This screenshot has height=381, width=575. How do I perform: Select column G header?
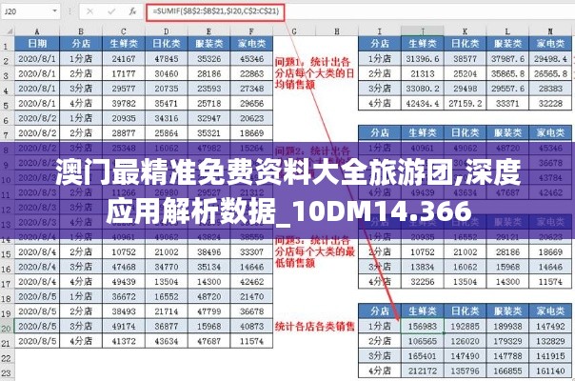[x=293, y=30]
